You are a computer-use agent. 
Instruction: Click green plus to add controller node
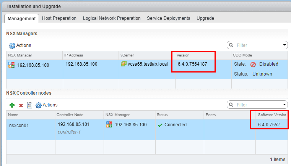tap(12, 105)
